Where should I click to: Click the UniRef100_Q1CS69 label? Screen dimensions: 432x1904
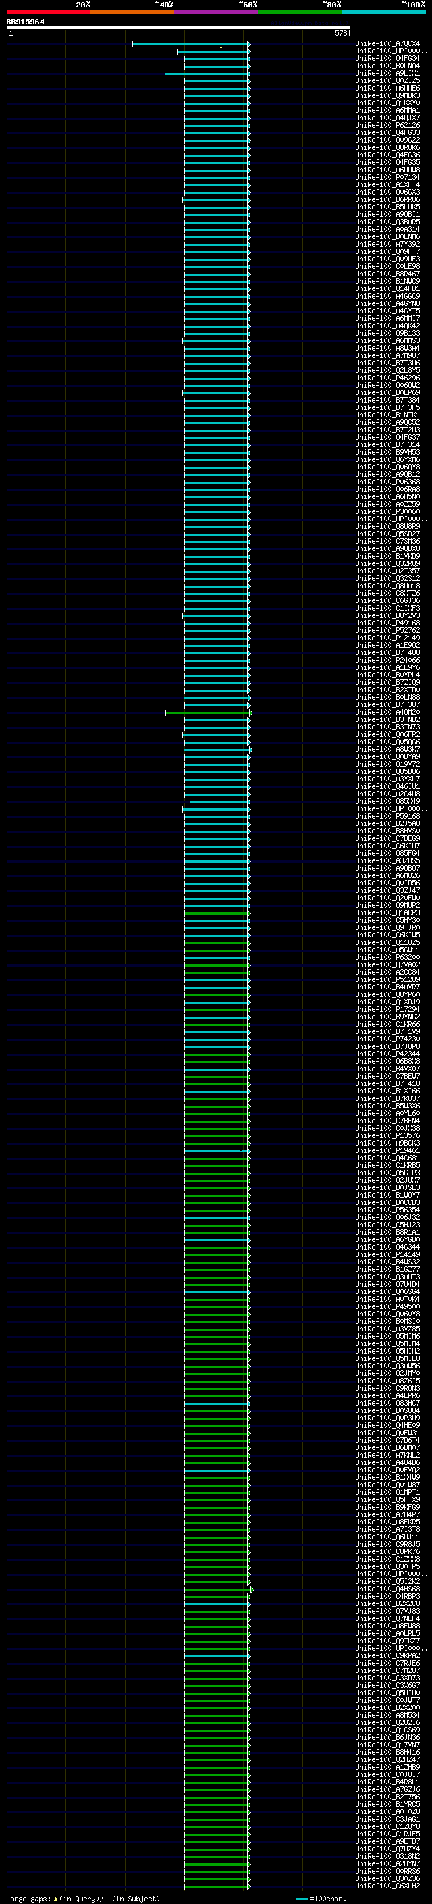387,1730
